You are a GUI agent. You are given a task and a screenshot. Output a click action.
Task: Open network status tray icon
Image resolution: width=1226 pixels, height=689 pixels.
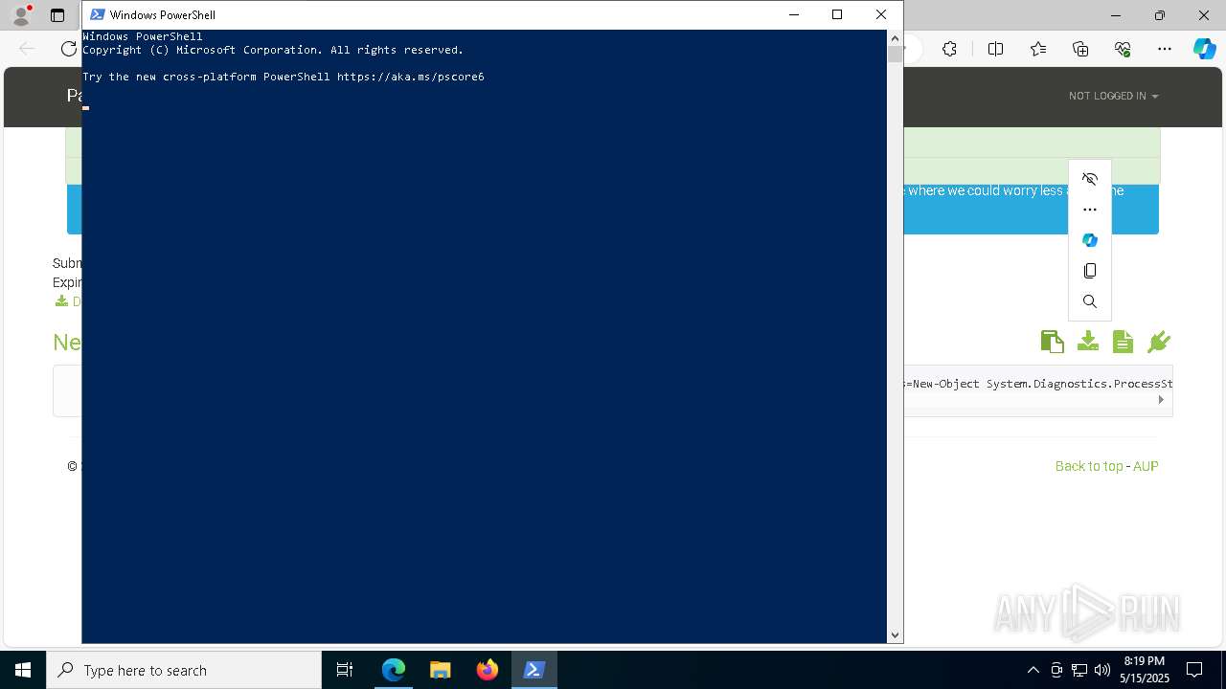click(x=1079, y=670)
